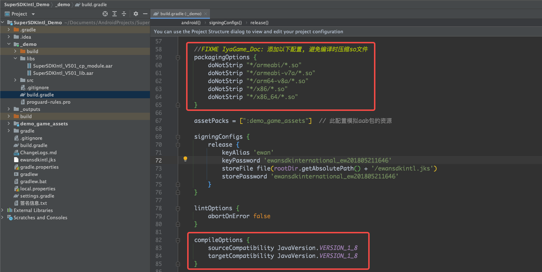Expand the build folder inside _demo
The width and height of the screenshot is (542, 272).
click(x=16, y=51)
